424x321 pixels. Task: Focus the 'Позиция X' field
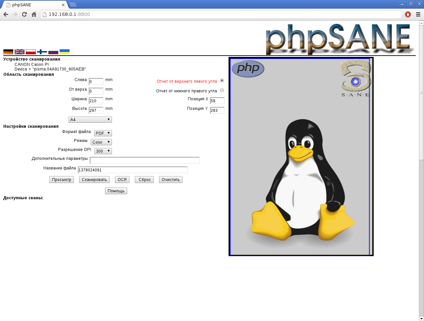[217, 101]
